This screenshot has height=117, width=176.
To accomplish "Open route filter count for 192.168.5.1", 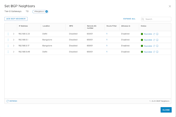I will click(x=107, y=40).
